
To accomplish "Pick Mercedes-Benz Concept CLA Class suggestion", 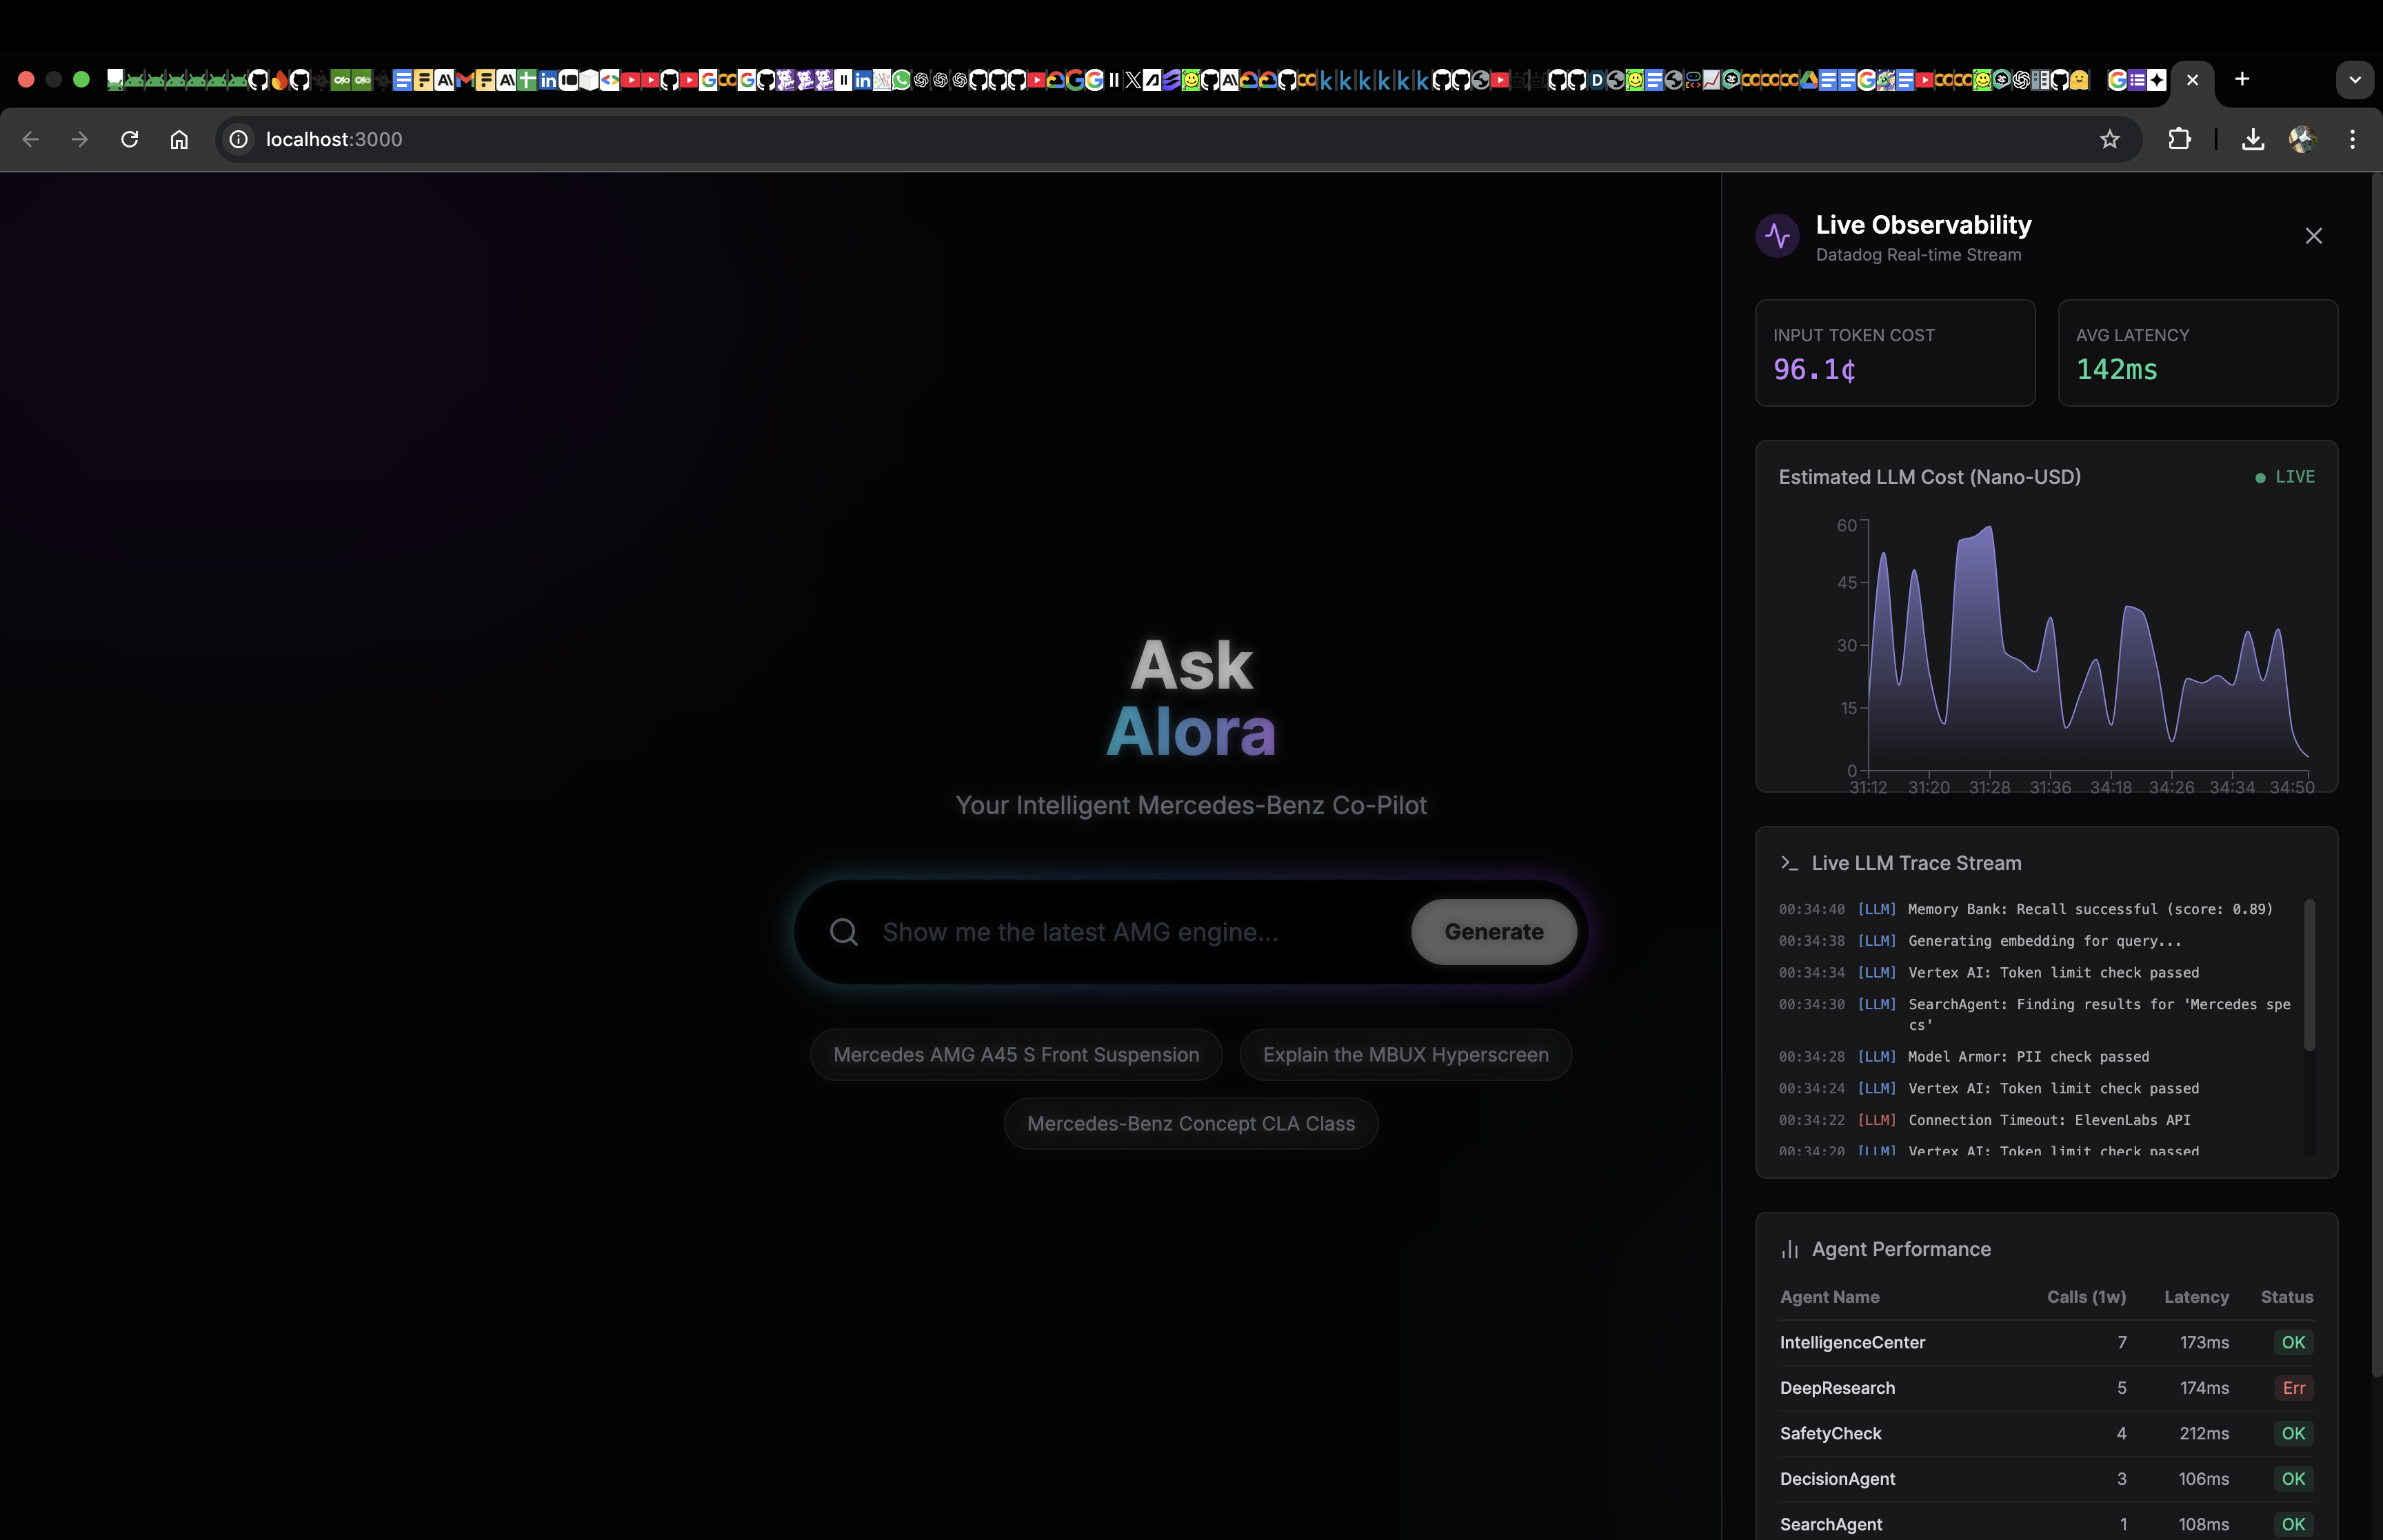I will [x=1190, y=1123].
